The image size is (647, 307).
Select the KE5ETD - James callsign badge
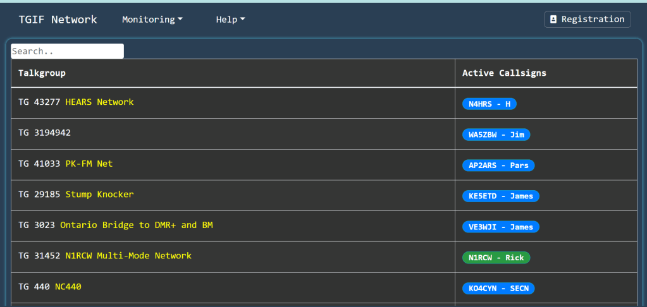[x=500, y=196]
